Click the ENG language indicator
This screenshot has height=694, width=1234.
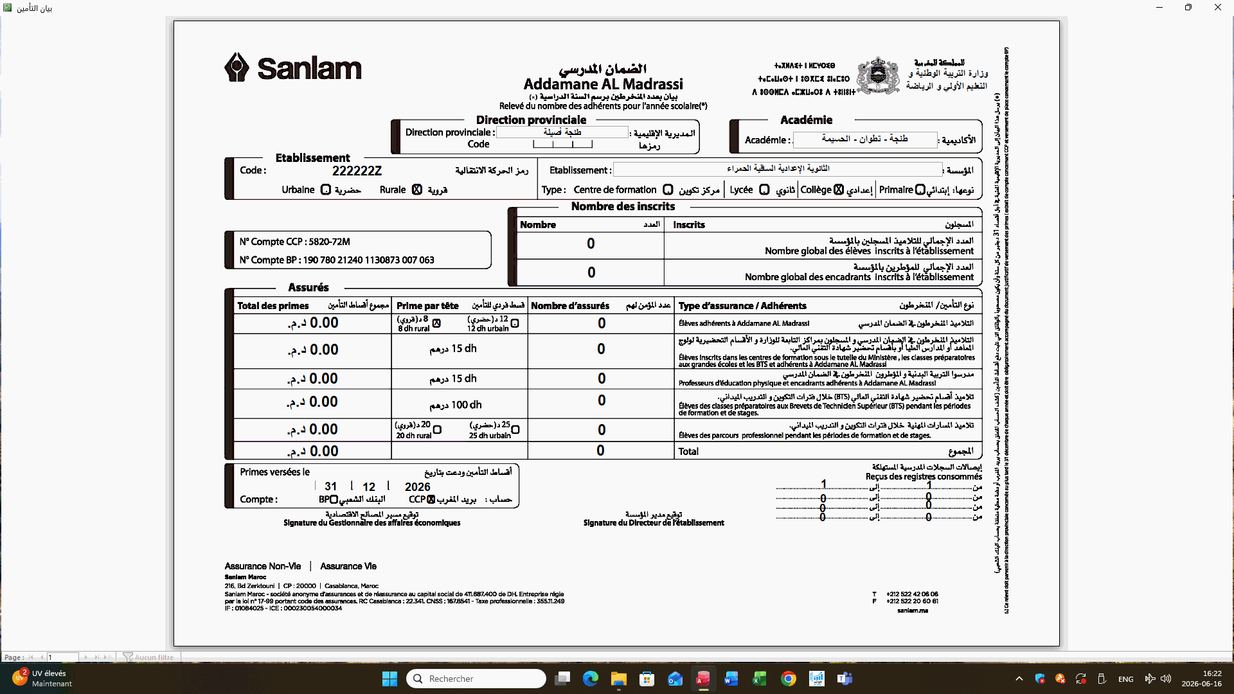point(1126,679)
